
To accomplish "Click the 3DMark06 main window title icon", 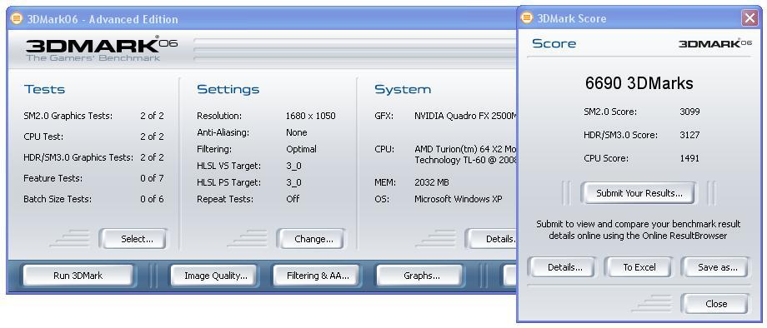I will pyautogui.click(x=16, y=19).
